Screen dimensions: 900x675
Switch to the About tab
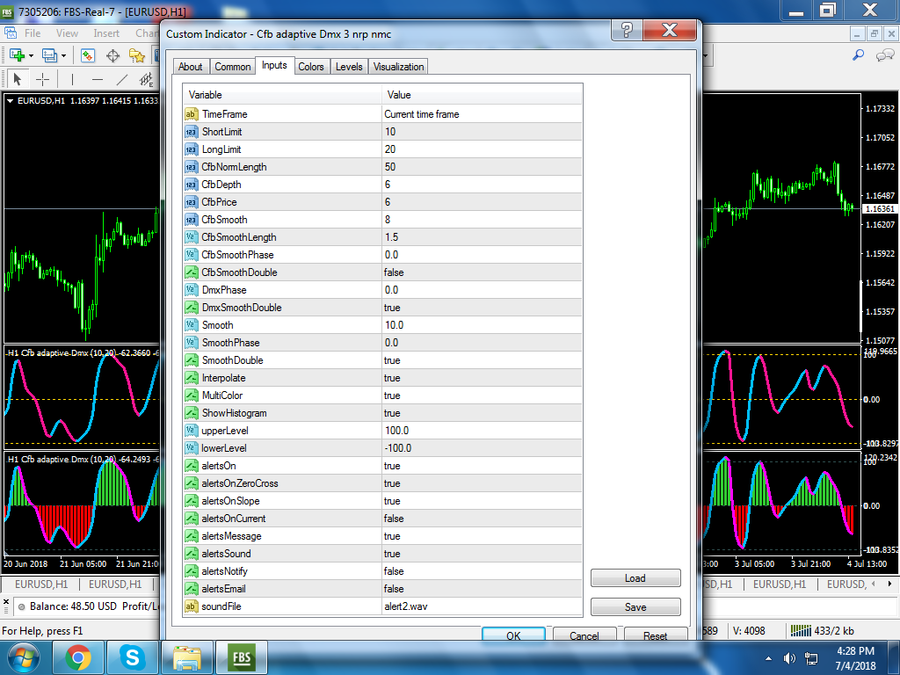pos(191,67)
